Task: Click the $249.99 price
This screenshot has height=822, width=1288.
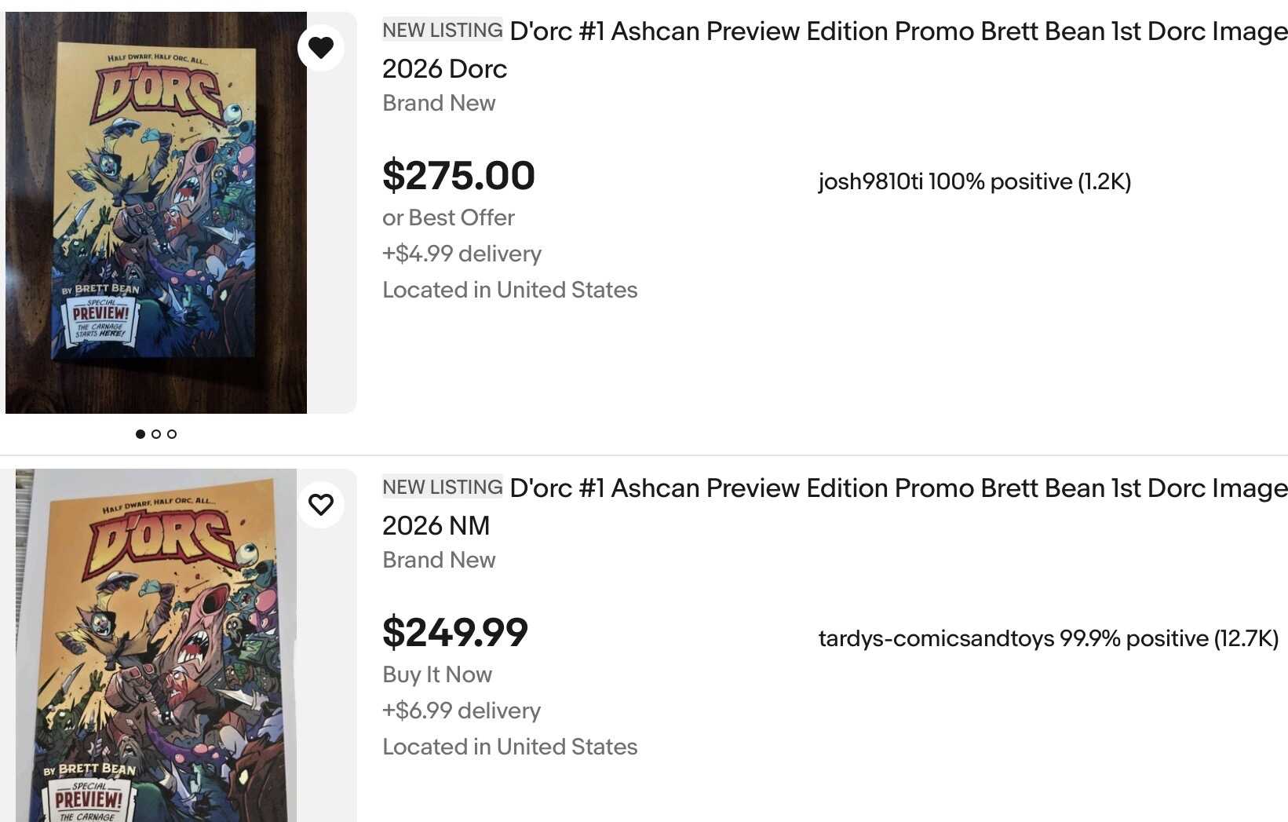Action: [x=455, y=633]
